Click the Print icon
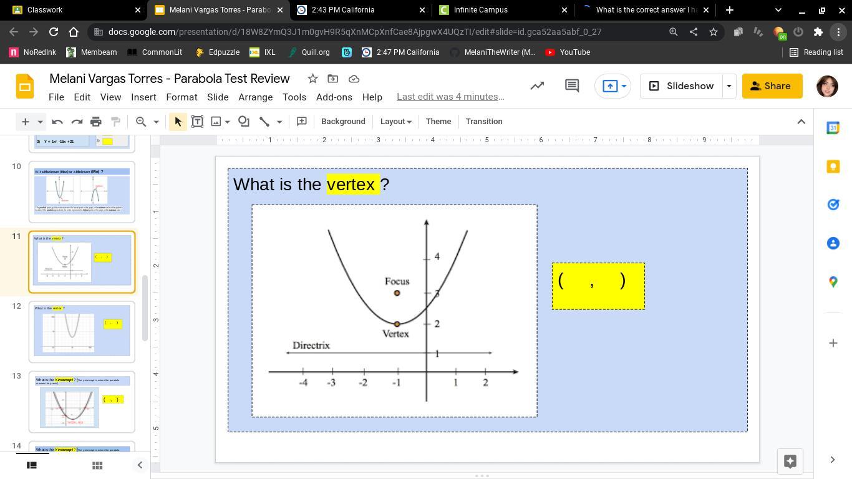Image resolution: width=852 pixels, height=479 pixels. 95,122
